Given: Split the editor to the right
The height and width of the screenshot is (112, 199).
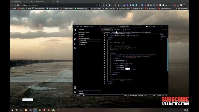Looking at the screenshot, I should pos(164,30).
